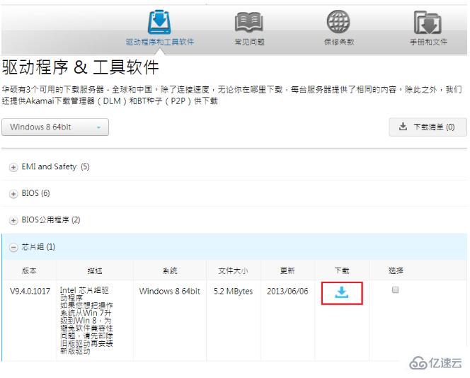
Task: Click the 描述 column header
Action: point(95,270)
